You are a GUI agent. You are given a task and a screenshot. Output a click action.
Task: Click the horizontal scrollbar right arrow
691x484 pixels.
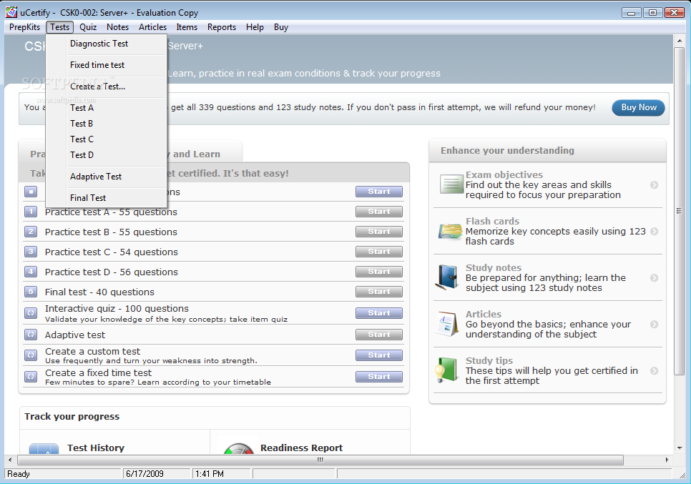(x=667, y=460)
